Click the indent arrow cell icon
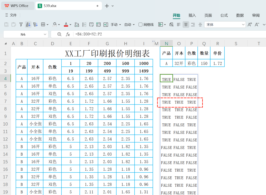This screenshot has height=195, width=266. (106, 25)
